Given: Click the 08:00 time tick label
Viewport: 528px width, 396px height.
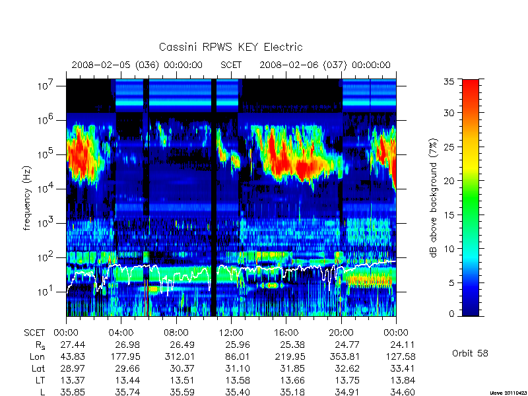Looking at the screenshot, I should [x=176, y=333].
